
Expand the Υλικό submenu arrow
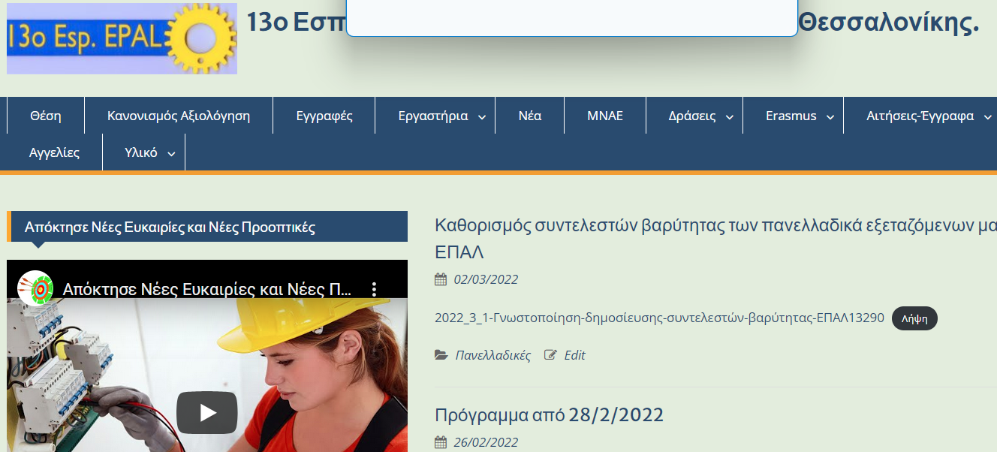tap(171, 153)
